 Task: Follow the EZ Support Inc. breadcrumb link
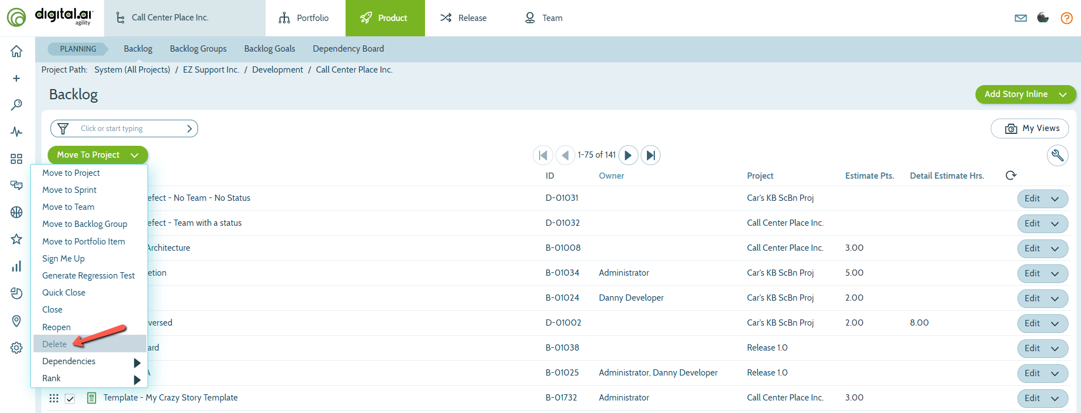coord(211,70)
